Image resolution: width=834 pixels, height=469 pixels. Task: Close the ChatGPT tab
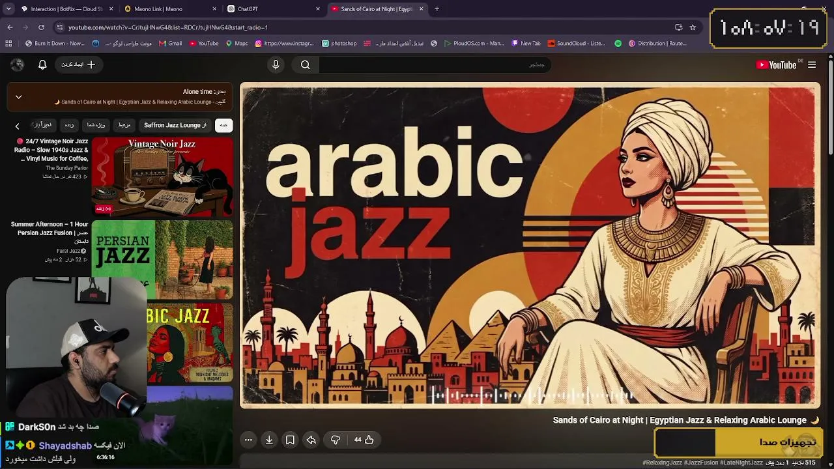318,9
